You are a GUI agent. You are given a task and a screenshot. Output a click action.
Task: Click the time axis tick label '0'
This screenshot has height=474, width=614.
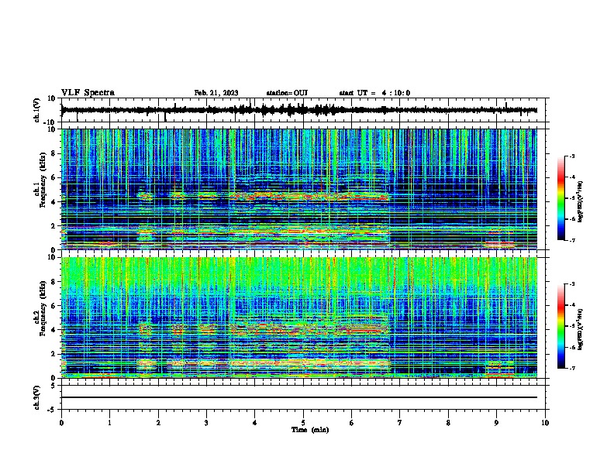click(61, 423)
